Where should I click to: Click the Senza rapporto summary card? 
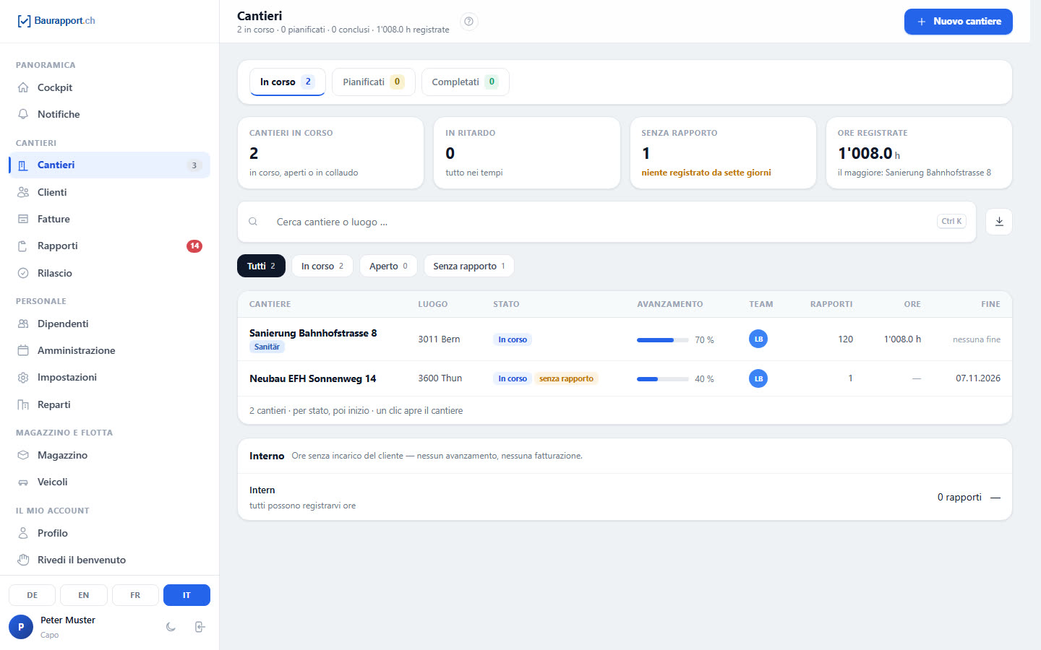tap(723, 153)
